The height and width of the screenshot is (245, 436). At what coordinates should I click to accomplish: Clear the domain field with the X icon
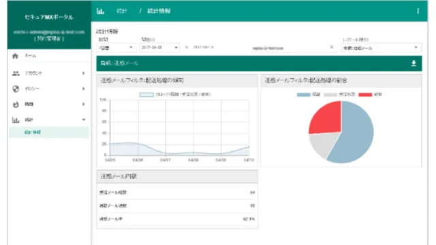click(x=332, y=47)
